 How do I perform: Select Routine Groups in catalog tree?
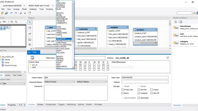(x=11, y=65)
